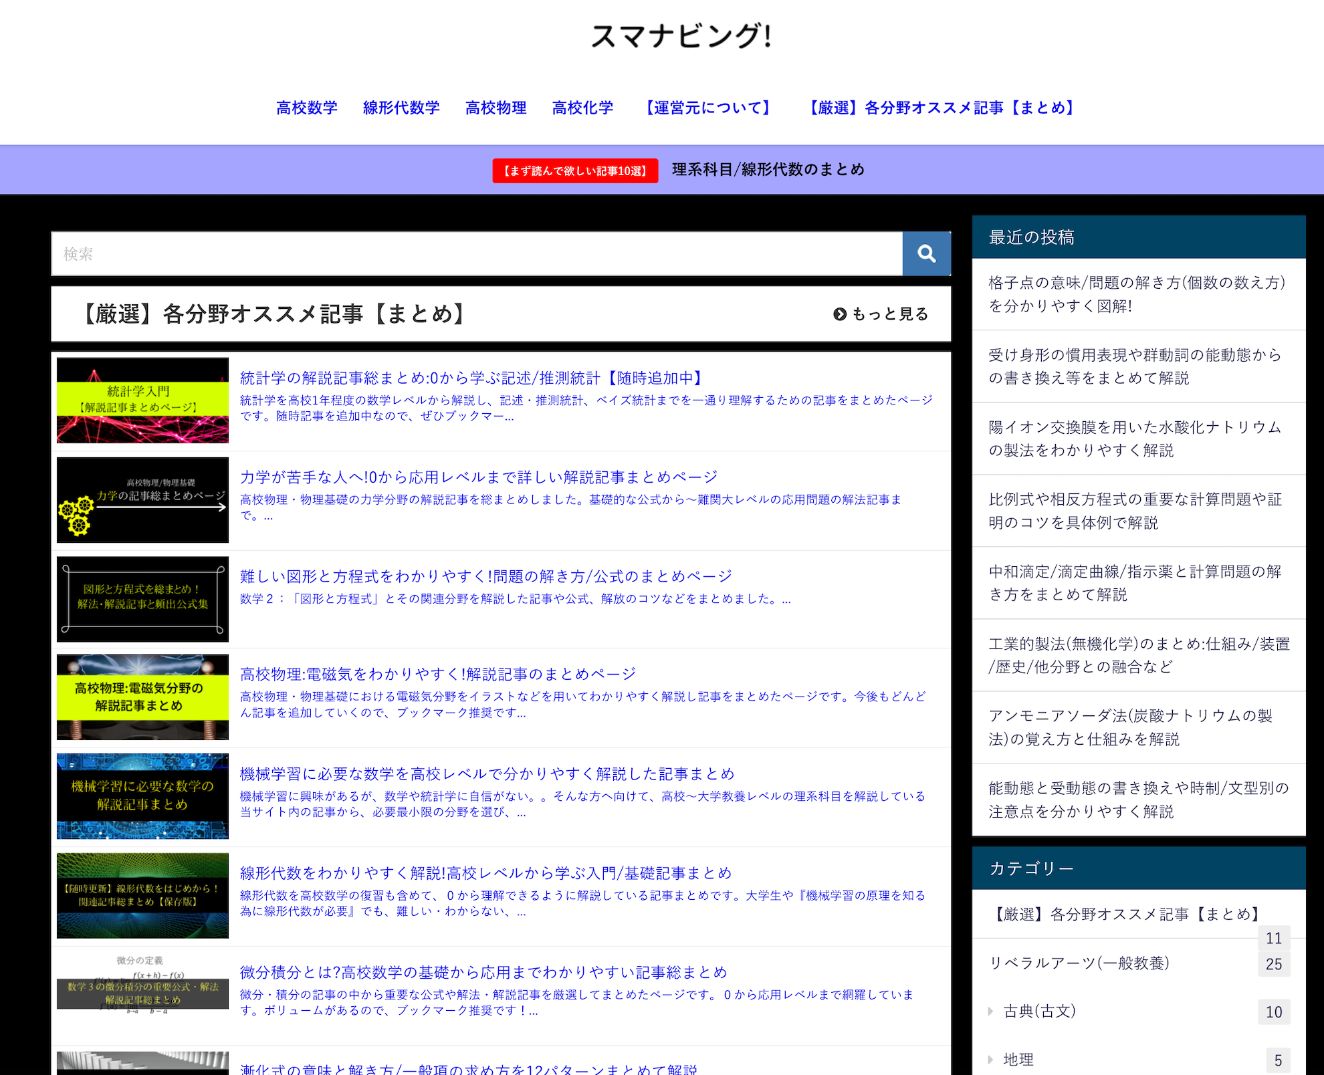This screenshot has width=1324, height=1075.
Task: Click the magnifying glass search button
Action: [x=926, y=254]
